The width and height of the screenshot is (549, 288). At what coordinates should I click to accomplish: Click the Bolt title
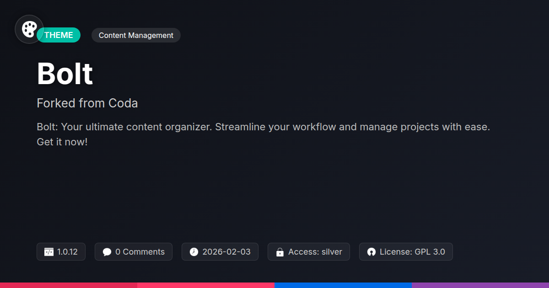tap(65, 74)
